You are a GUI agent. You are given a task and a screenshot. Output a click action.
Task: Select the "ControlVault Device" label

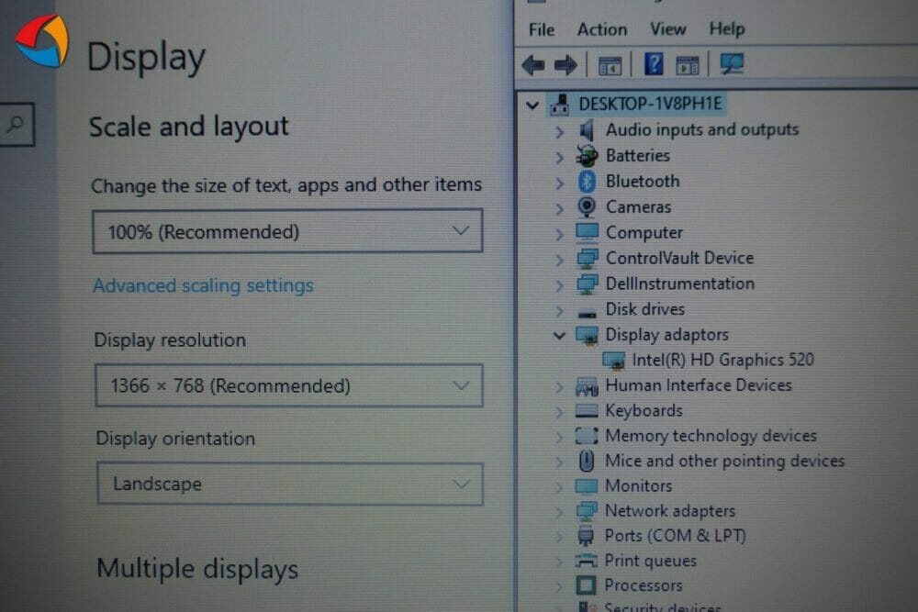click(x=679, y=258)
